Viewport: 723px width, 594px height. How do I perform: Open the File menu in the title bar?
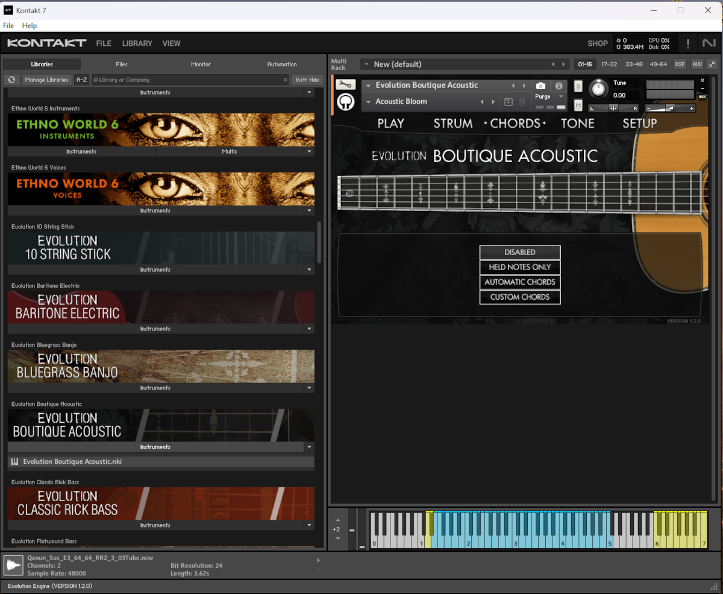8,26
